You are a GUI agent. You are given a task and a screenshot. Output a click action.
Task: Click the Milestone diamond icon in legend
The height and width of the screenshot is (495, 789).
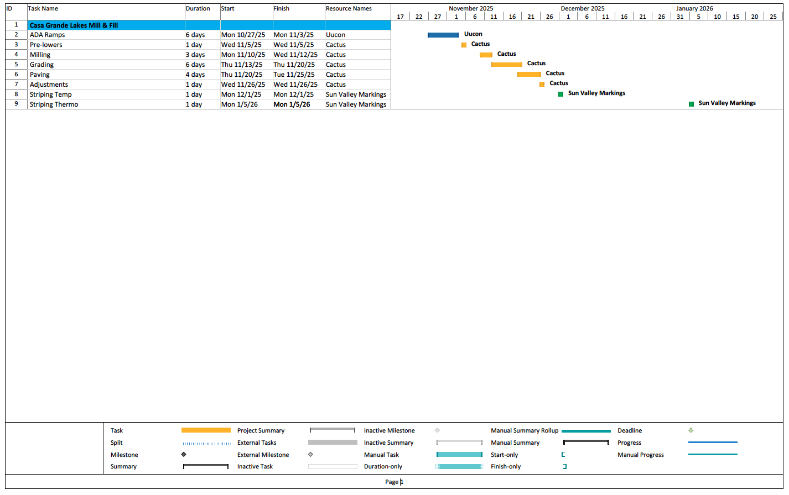coord(184,455)
